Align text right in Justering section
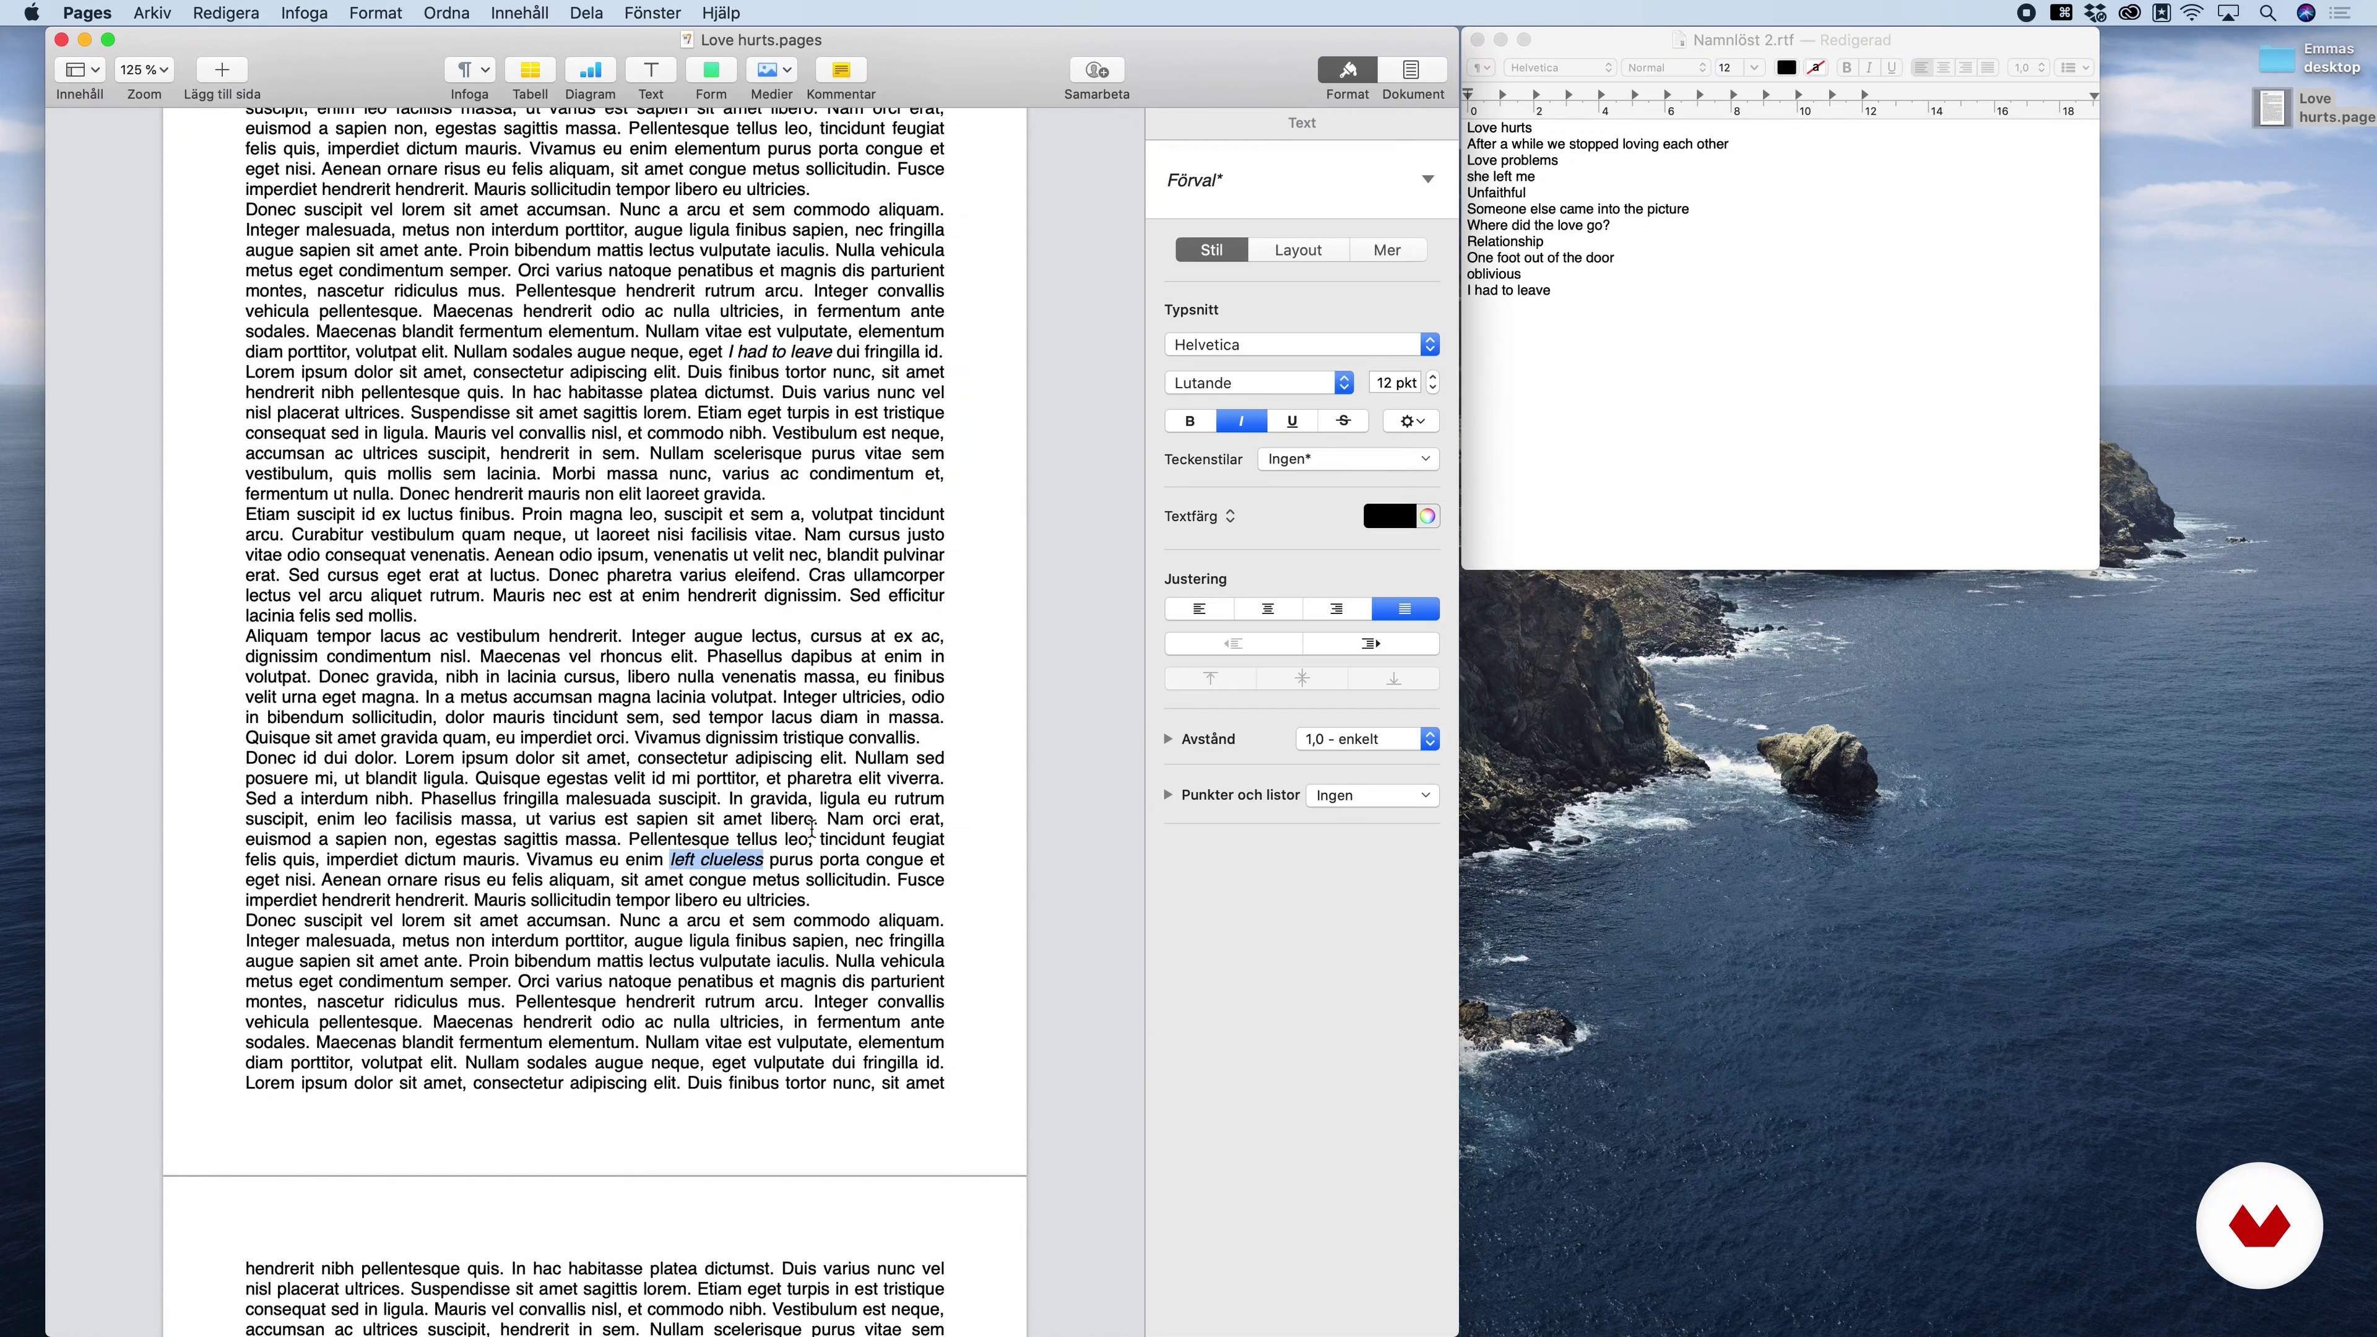Screen dimensions: 2377x1337 tap(1336, 609)
